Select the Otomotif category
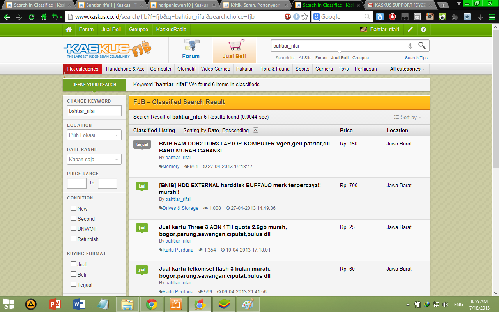 (x=186, y=69)
